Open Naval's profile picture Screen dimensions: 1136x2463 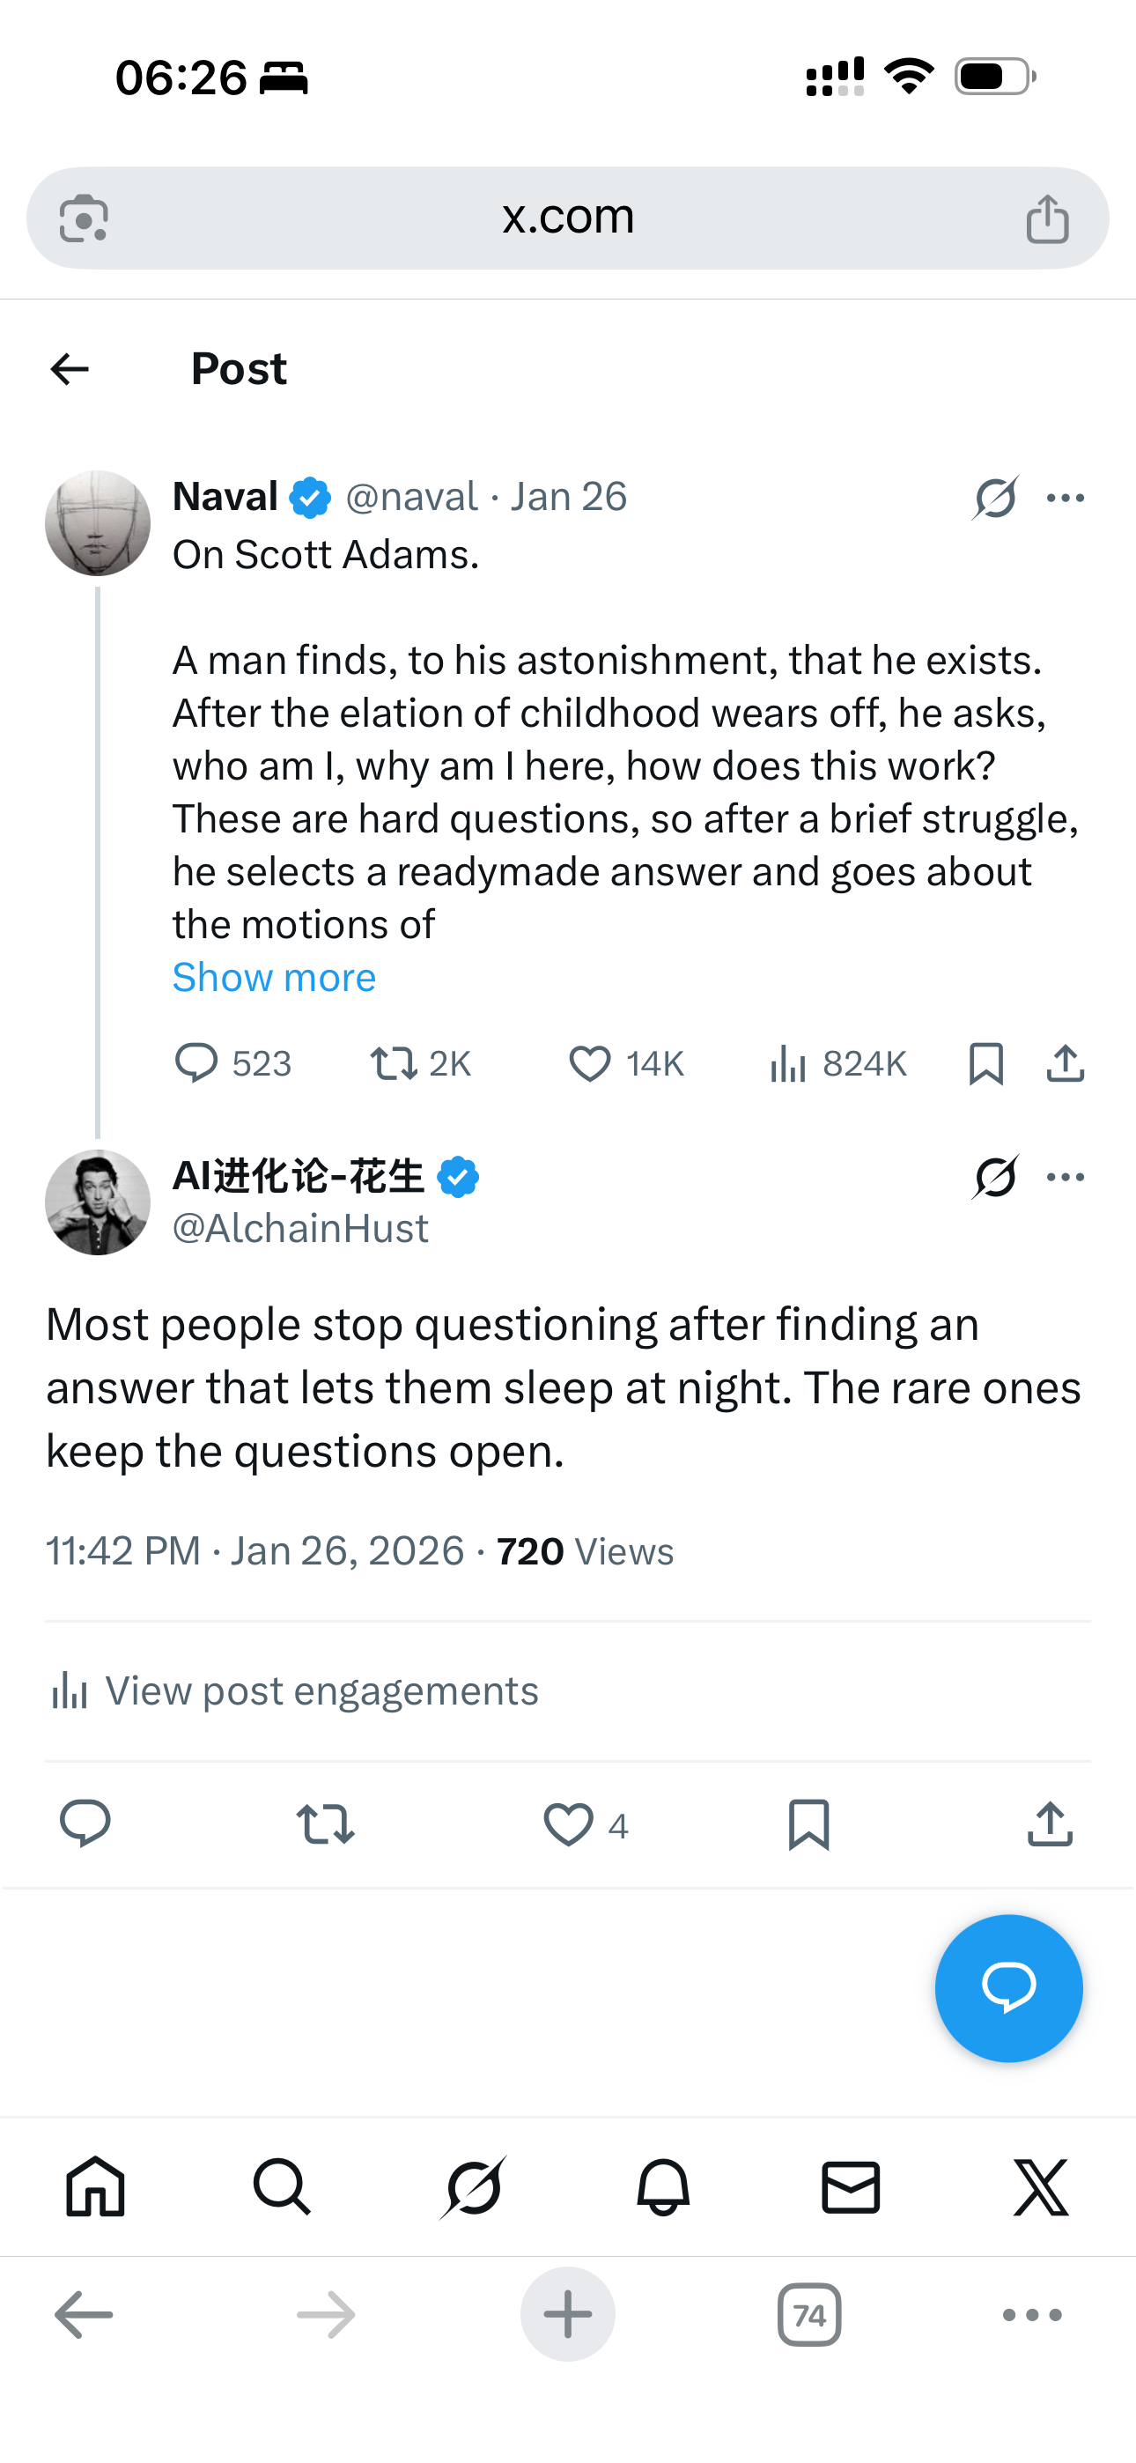[x=98, y=523]
